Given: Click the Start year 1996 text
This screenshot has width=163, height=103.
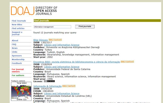Looking at the screenshot, I should tap(43, 79).
